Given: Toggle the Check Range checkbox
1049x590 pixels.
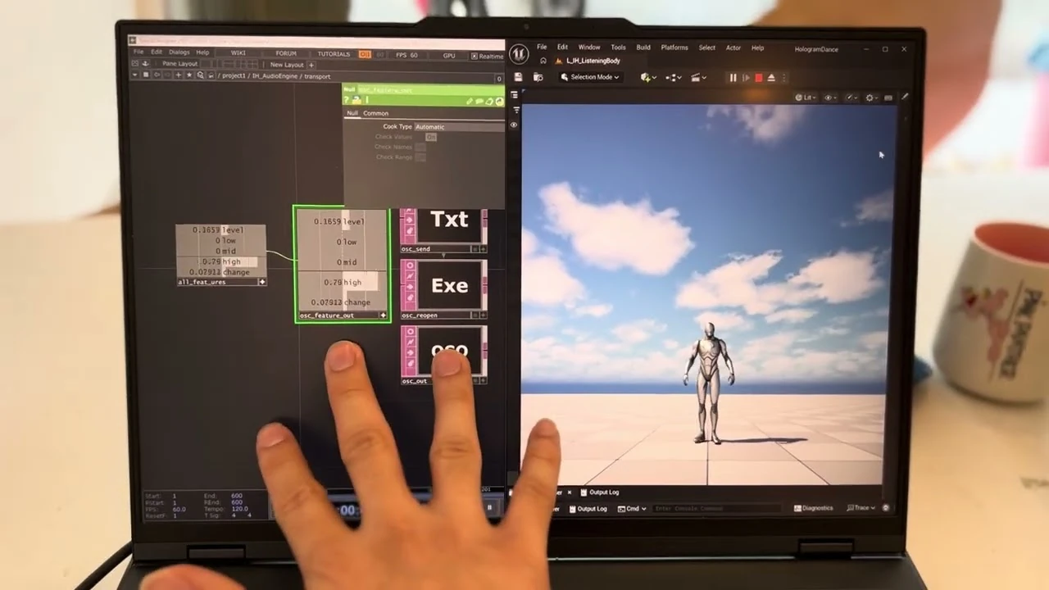Looking at the screenshot, I should coord(420,157).
